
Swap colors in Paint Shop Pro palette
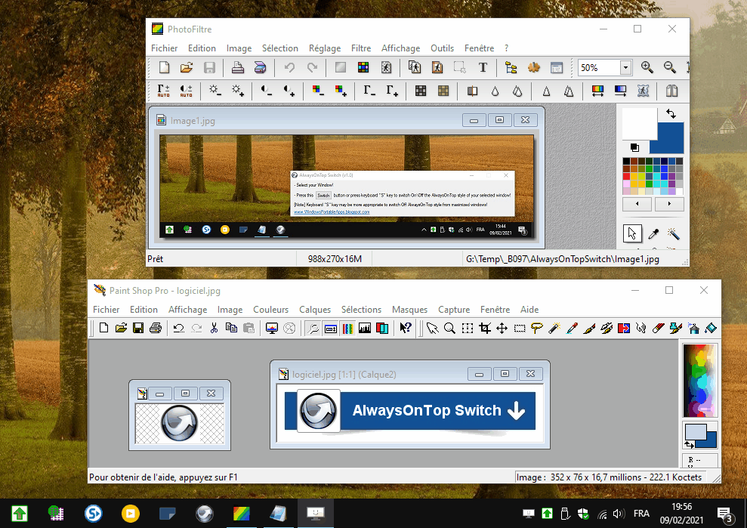click(690, 445)
